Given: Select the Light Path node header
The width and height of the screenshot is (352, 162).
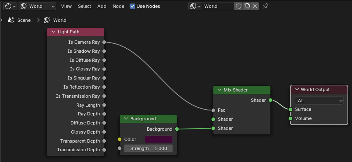Looking at the screenshot, I should point(76,32).
